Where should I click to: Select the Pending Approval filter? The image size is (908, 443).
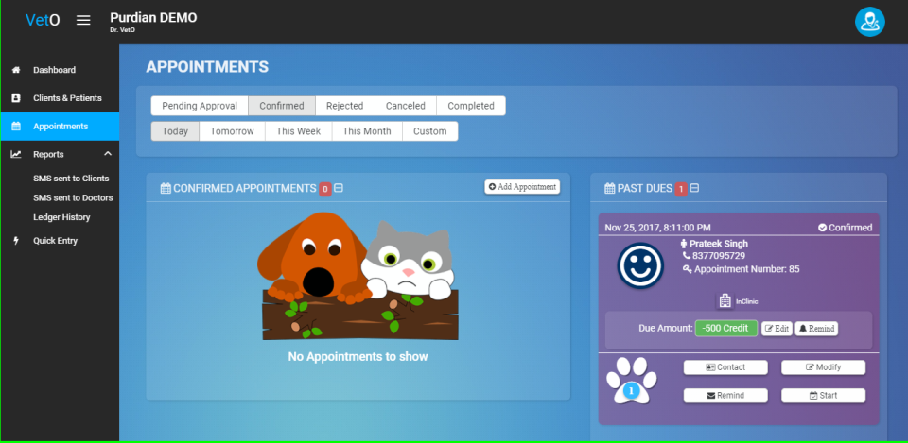click(200, 106)
